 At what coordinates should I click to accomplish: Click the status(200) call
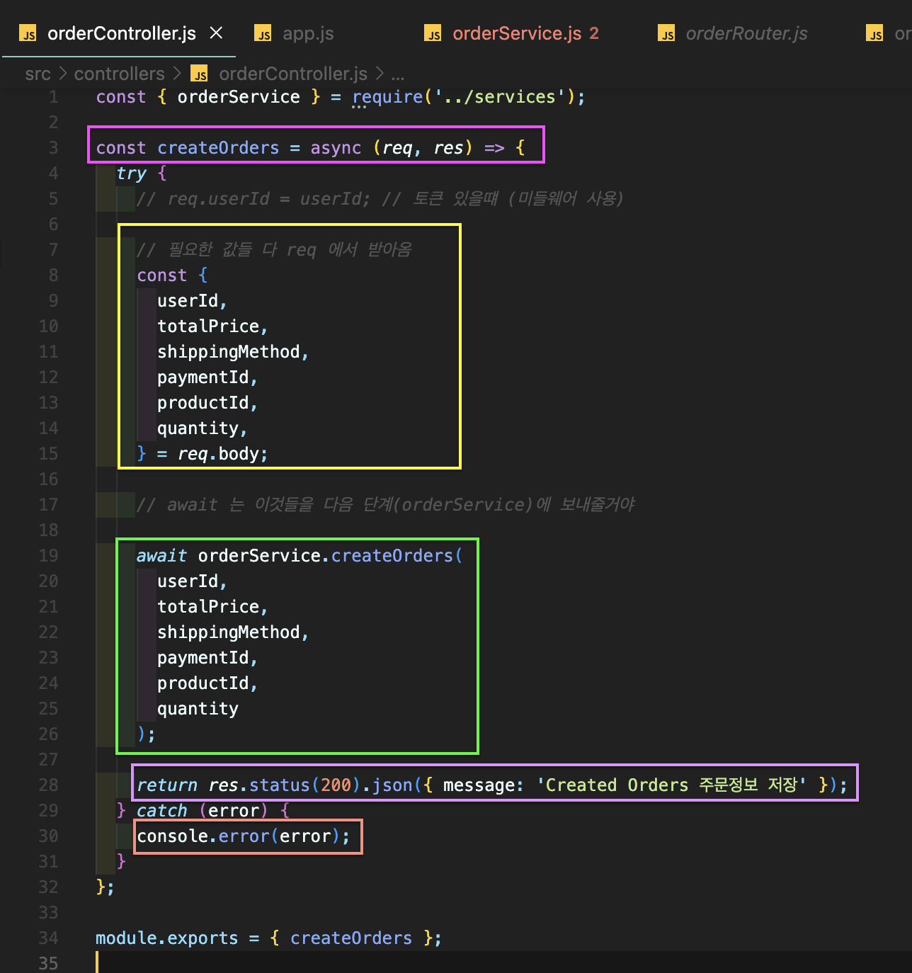(x=305, y=785)
